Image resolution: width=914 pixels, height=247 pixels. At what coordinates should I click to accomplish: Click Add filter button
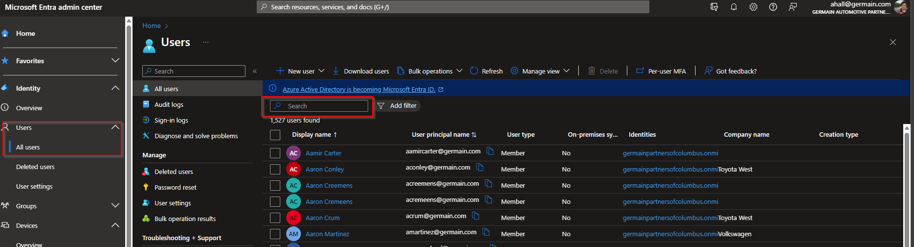click(x=398, y=106)
